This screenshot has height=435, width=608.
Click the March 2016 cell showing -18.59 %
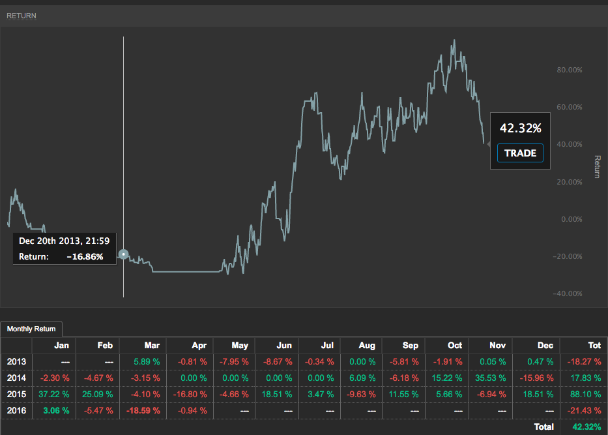coord(143,411)
